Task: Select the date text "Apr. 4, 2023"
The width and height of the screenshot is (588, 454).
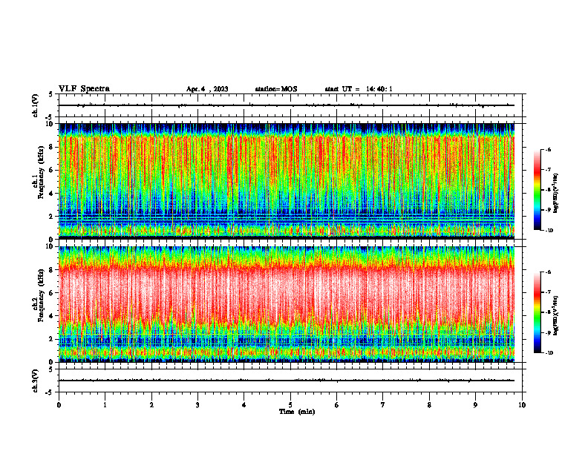Action: [207, 89]
